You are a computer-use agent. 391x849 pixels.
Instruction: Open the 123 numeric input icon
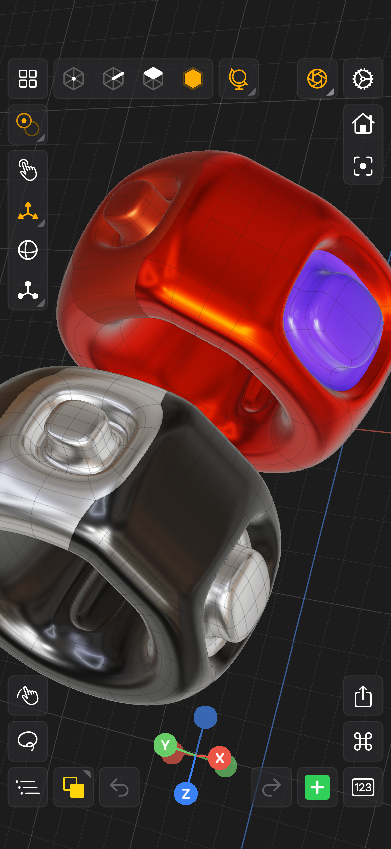point(363,787)
